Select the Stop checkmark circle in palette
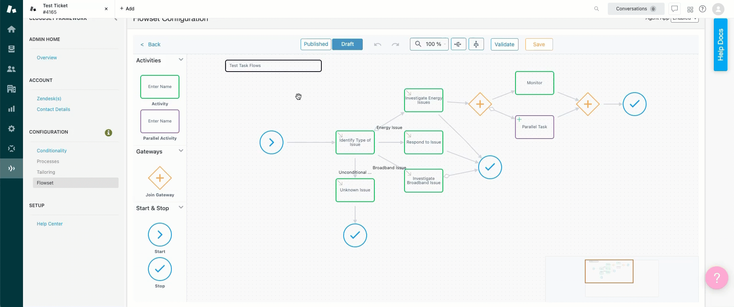 click(160, 269)
